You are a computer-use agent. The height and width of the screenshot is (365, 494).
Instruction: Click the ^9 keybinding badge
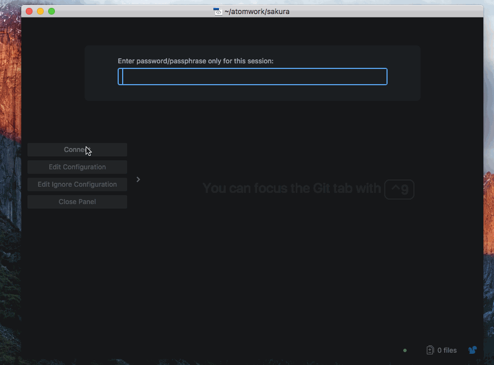pos(399,188)
